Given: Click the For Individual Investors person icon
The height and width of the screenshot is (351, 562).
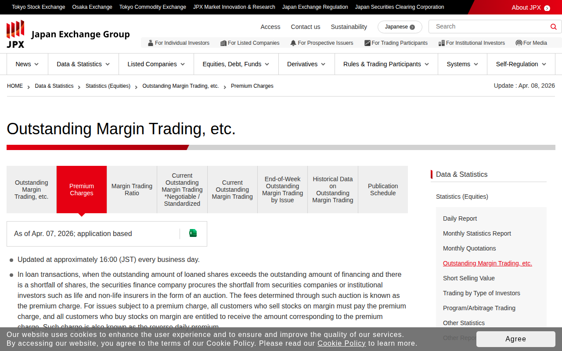Looking at the screenshot, I should tap(151, 43).
